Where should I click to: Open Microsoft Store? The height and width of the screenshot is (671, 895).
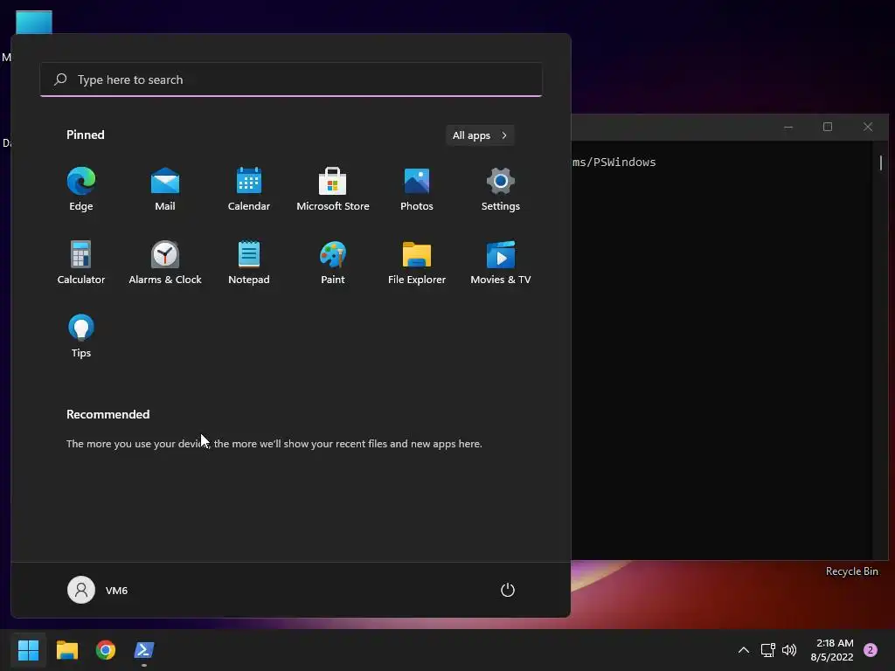click(333, 189)
